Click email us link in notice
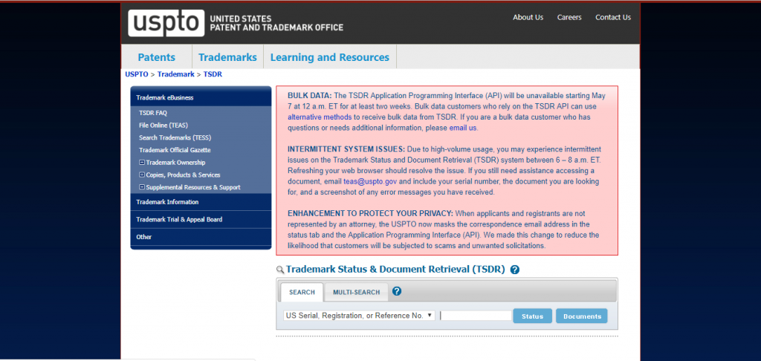Image resolution: width=761 pixels, height=361 pixels. pyautogui.click(x=462, y=128)
